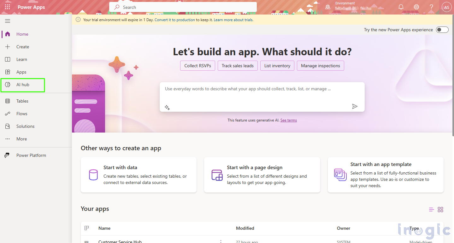This screenshot has height=243, width=454.
Task: Open the app launcher waffle icon
Action: (x=7, y=7)
